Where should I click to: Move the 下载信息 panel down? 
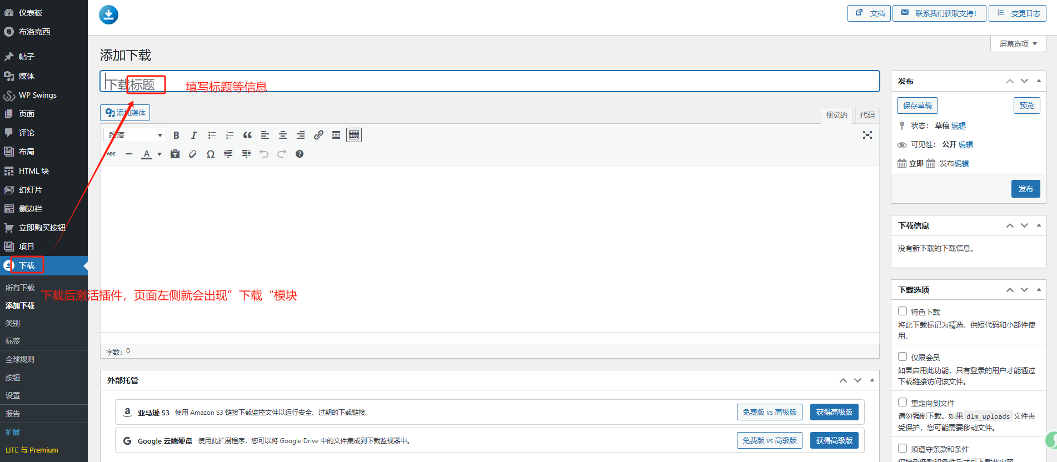(1024, 225)
